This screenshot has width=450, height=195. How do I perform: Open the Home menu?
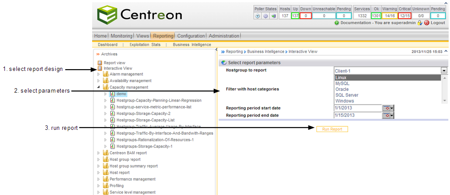[x=101, y=36]
